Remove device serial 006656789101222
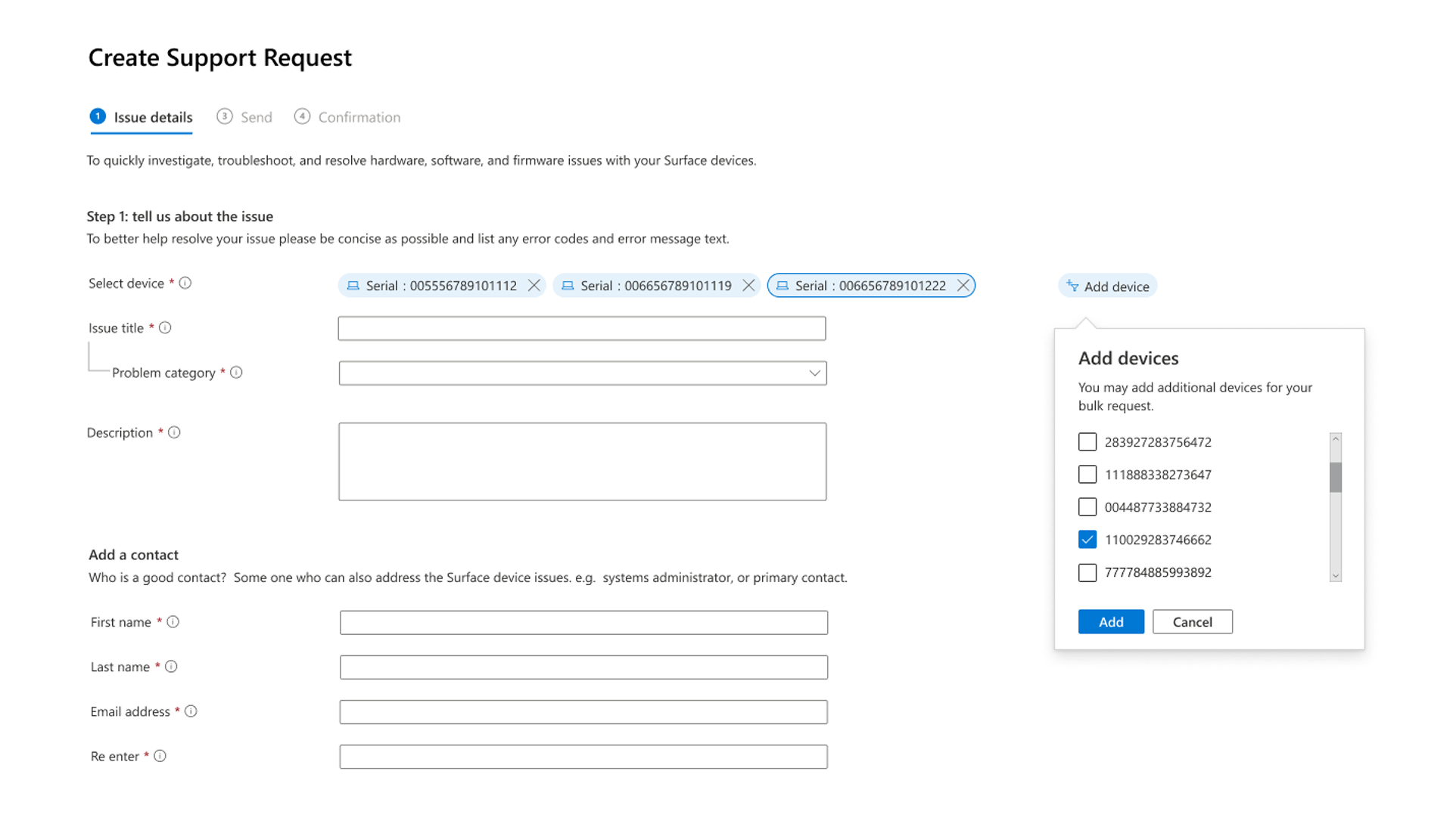Screen dimensions: 1453x833 [963, 286]
